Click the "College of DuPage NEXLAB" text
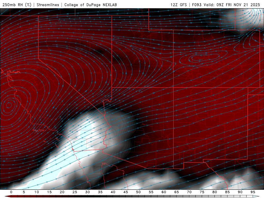The height and width of the screenshot is (198, 264). (90, 5)
